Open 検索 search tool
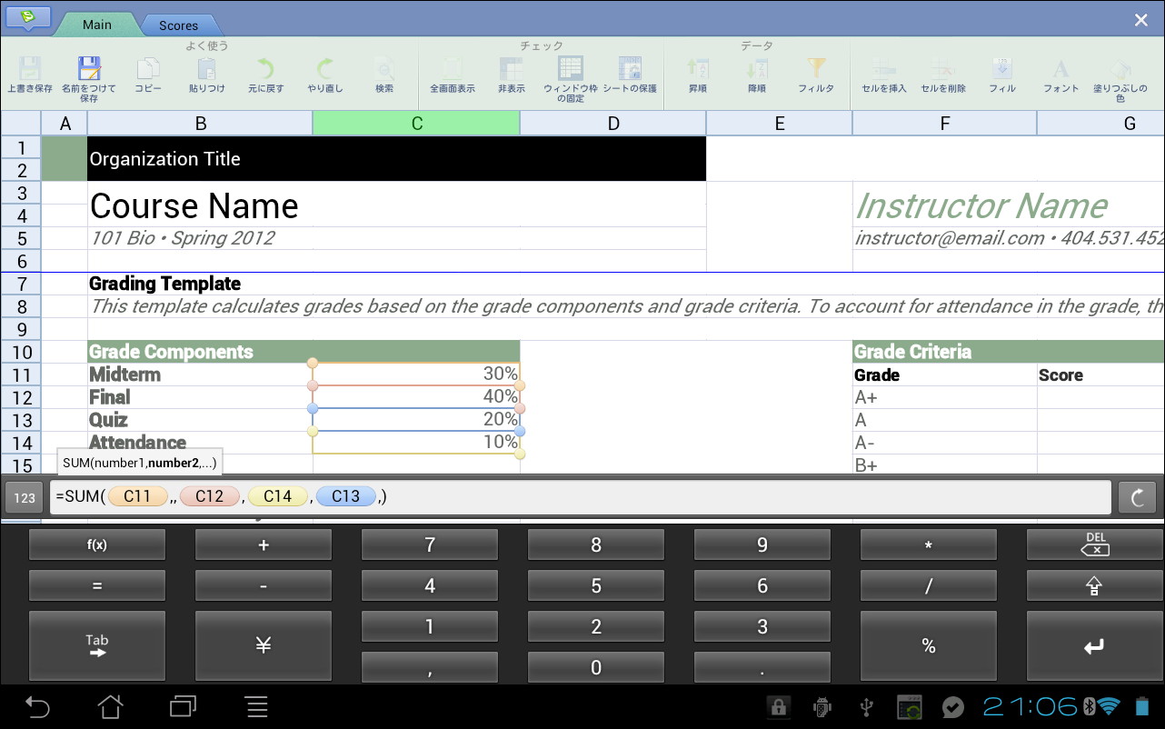Screen dimensions: 1165x729 coord(384,69)
